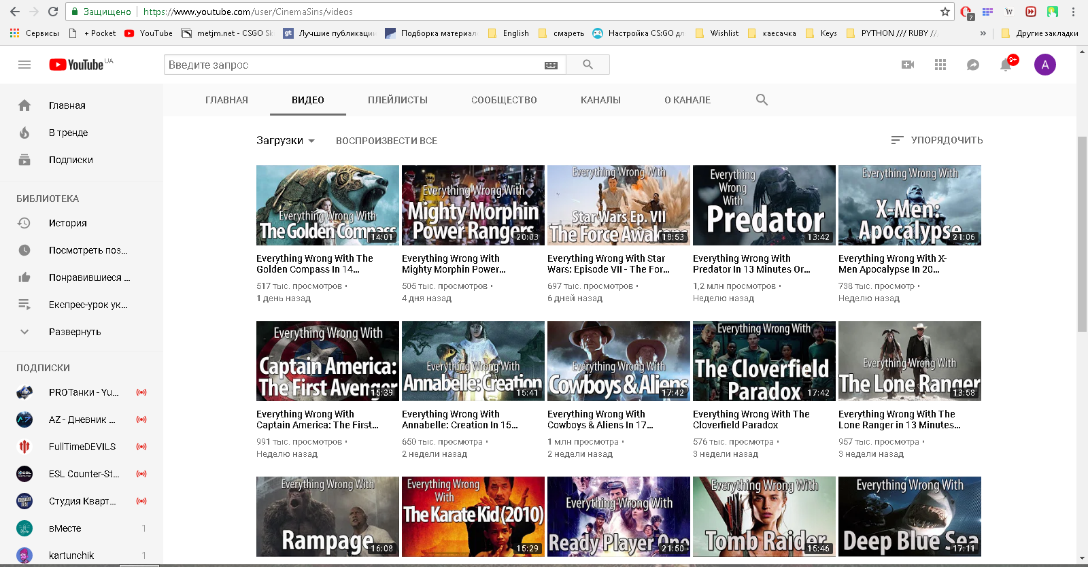This screenshot has width=1088, height=567.
Task: Open the on-screen keyboard in search box
Action: coord(551,65)
